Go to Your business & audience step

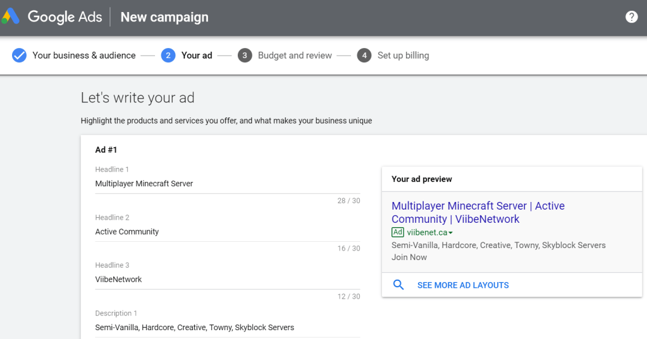point(84,56)
